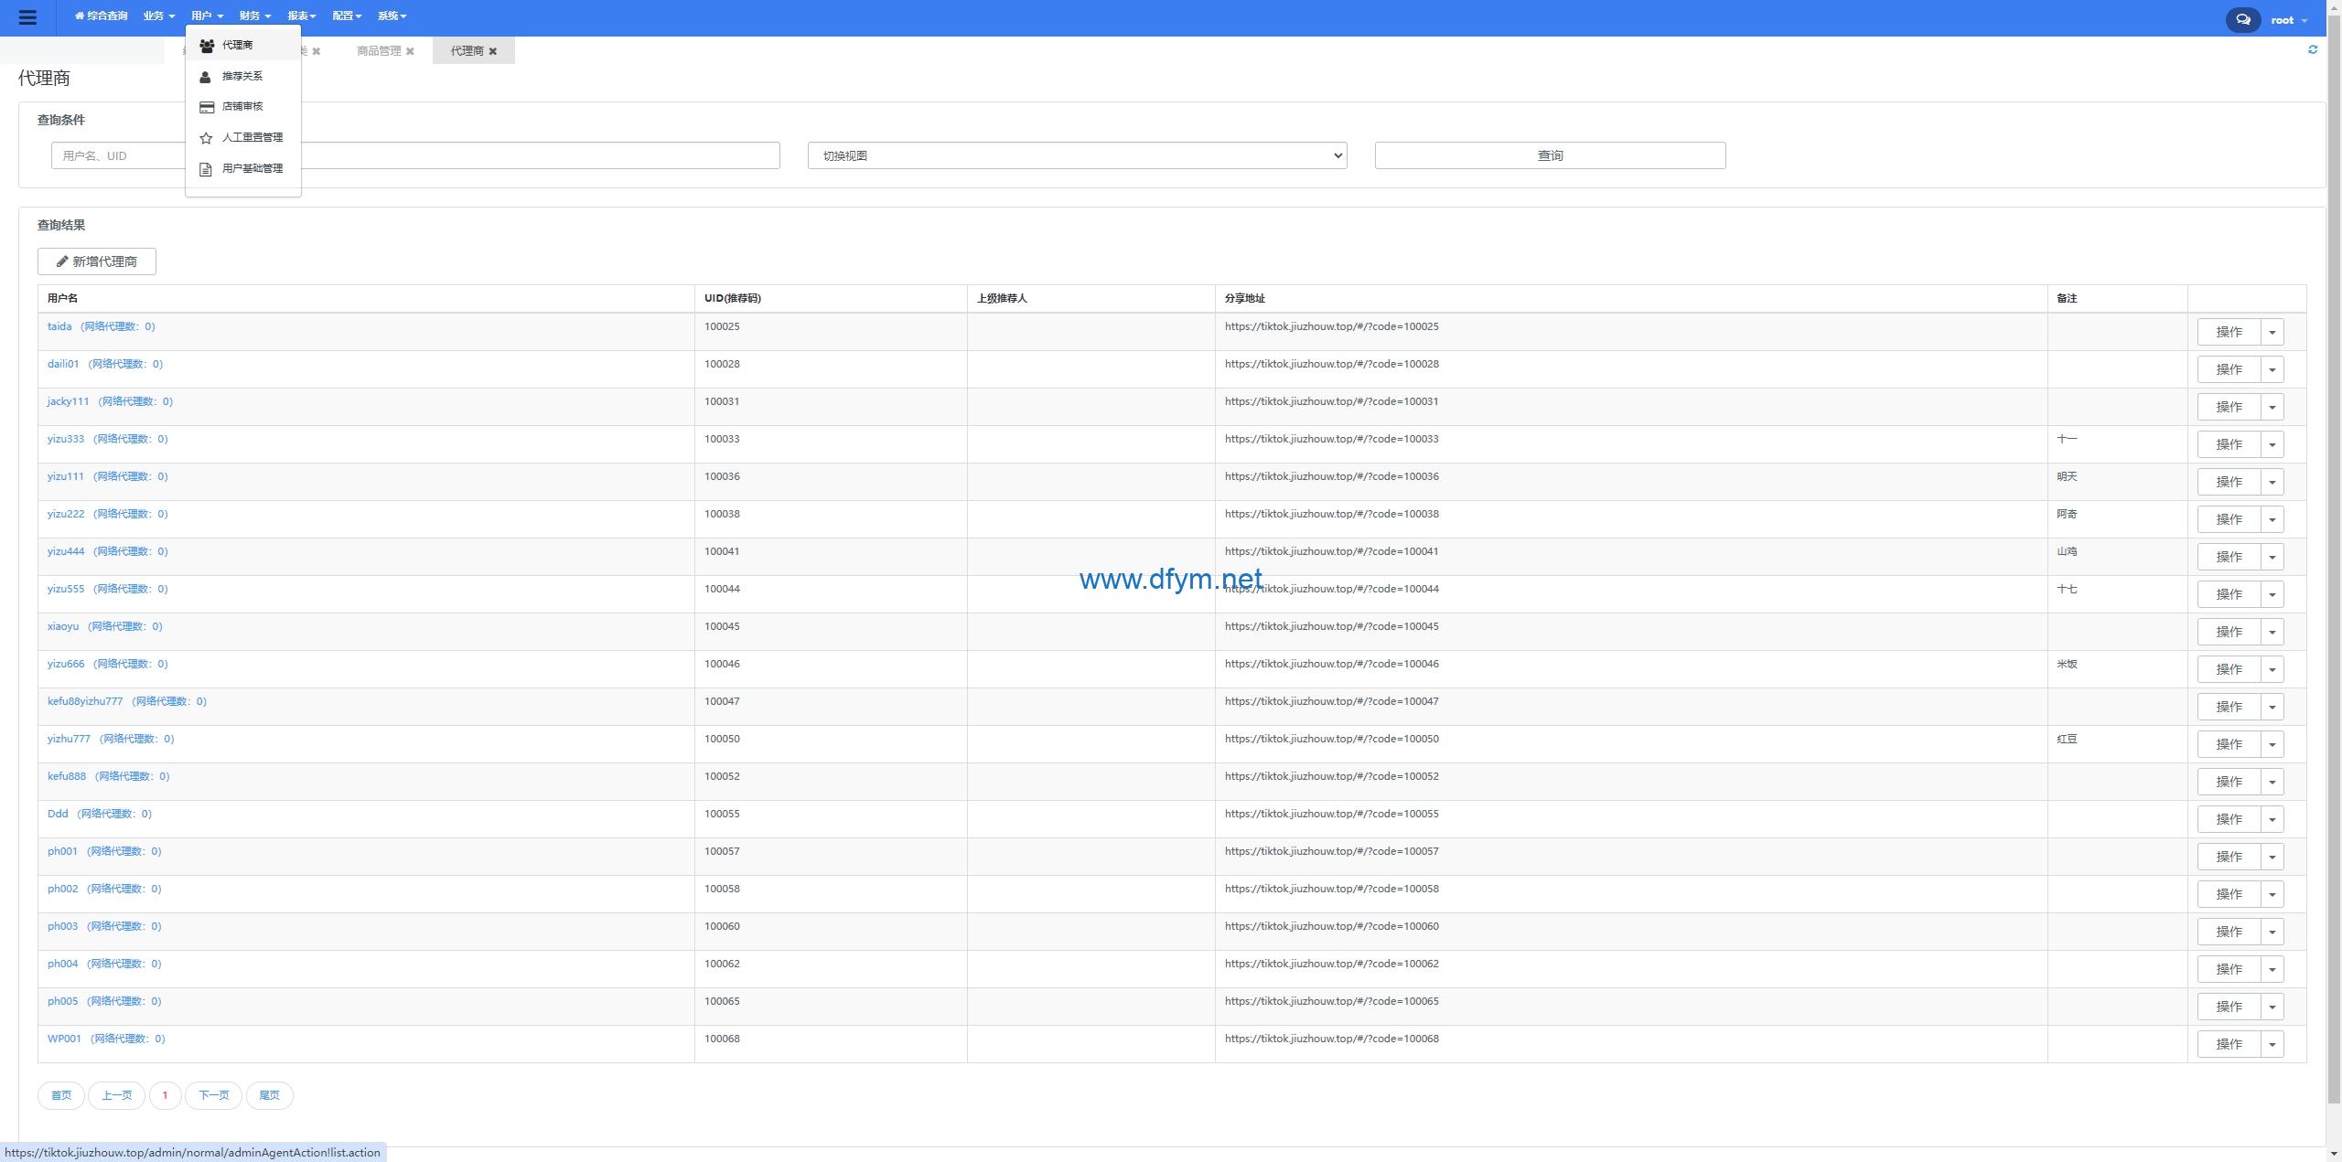Click the 分享地址 column header
This screenshot has width=2342, height=1162.
(x=1244, y=298)
